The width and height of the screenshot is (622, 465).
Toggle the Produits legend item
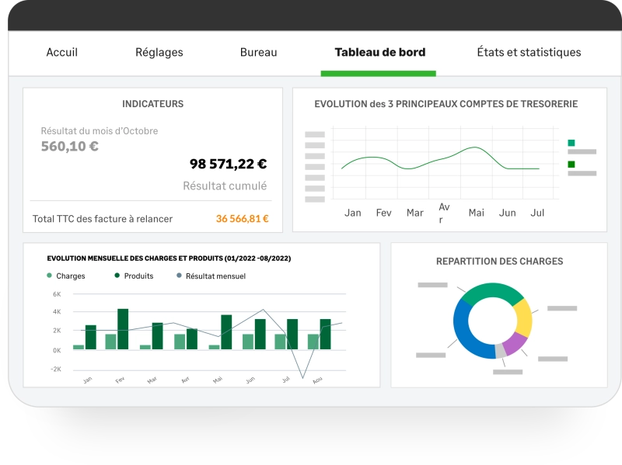coord(134,276)
